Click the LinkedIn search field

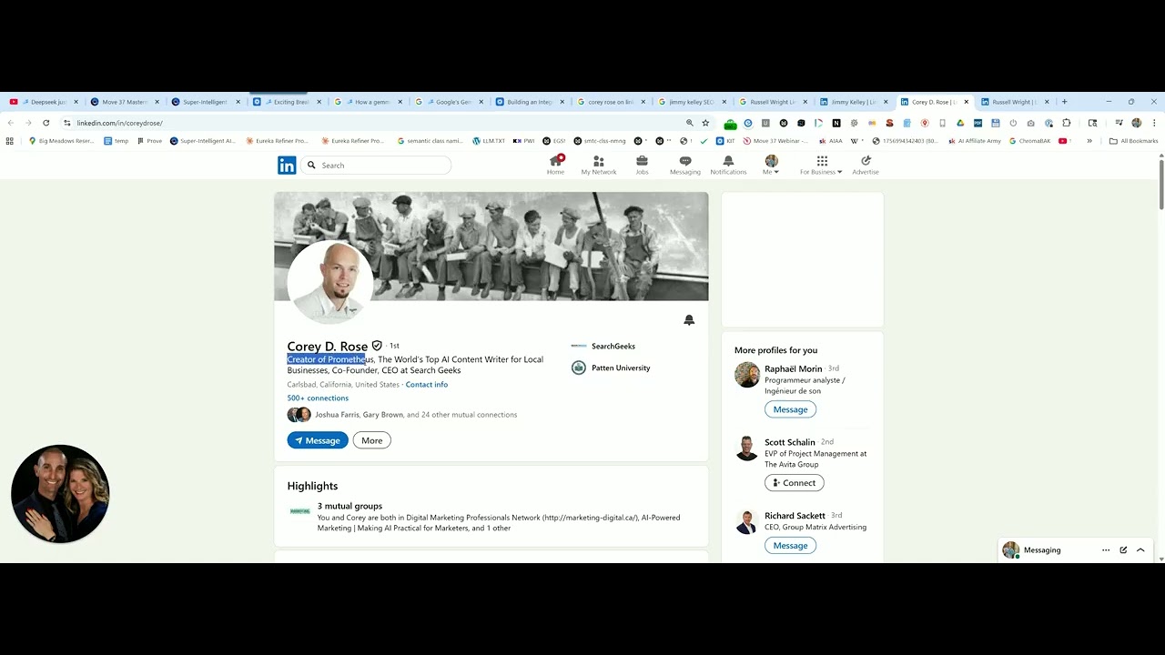point(378,165)
